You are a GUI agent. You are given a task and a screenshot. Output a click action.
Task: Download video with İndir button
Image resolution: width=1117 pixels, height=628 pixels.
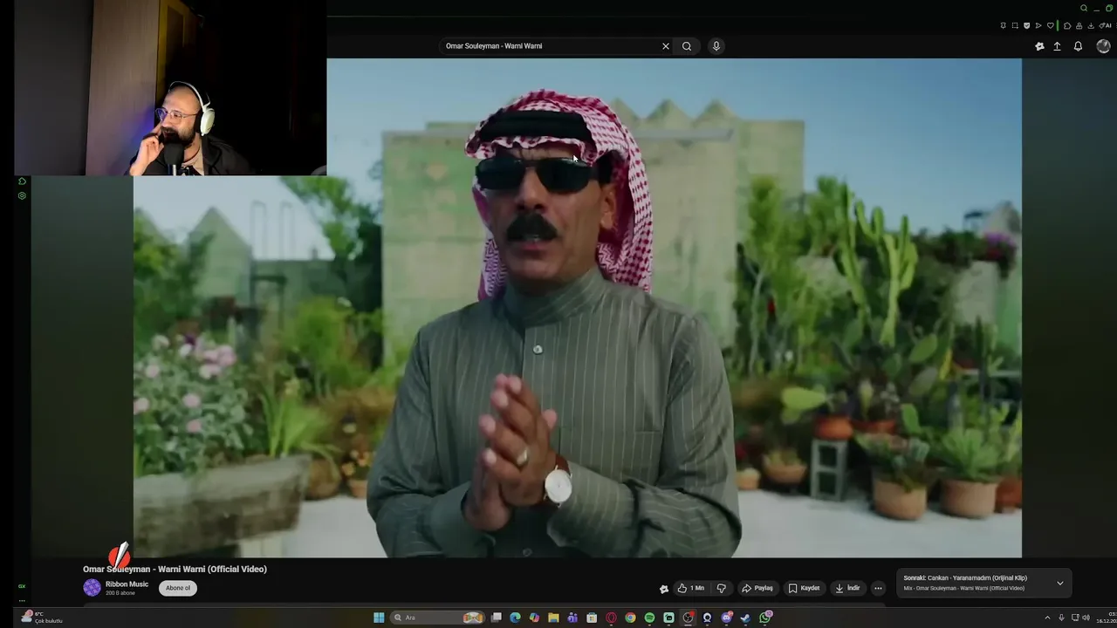pos(847,588)
